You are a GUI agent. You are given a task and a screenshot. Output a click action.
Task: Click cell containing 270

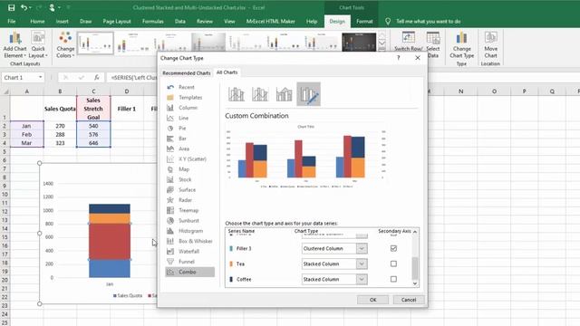pos(60,126)
